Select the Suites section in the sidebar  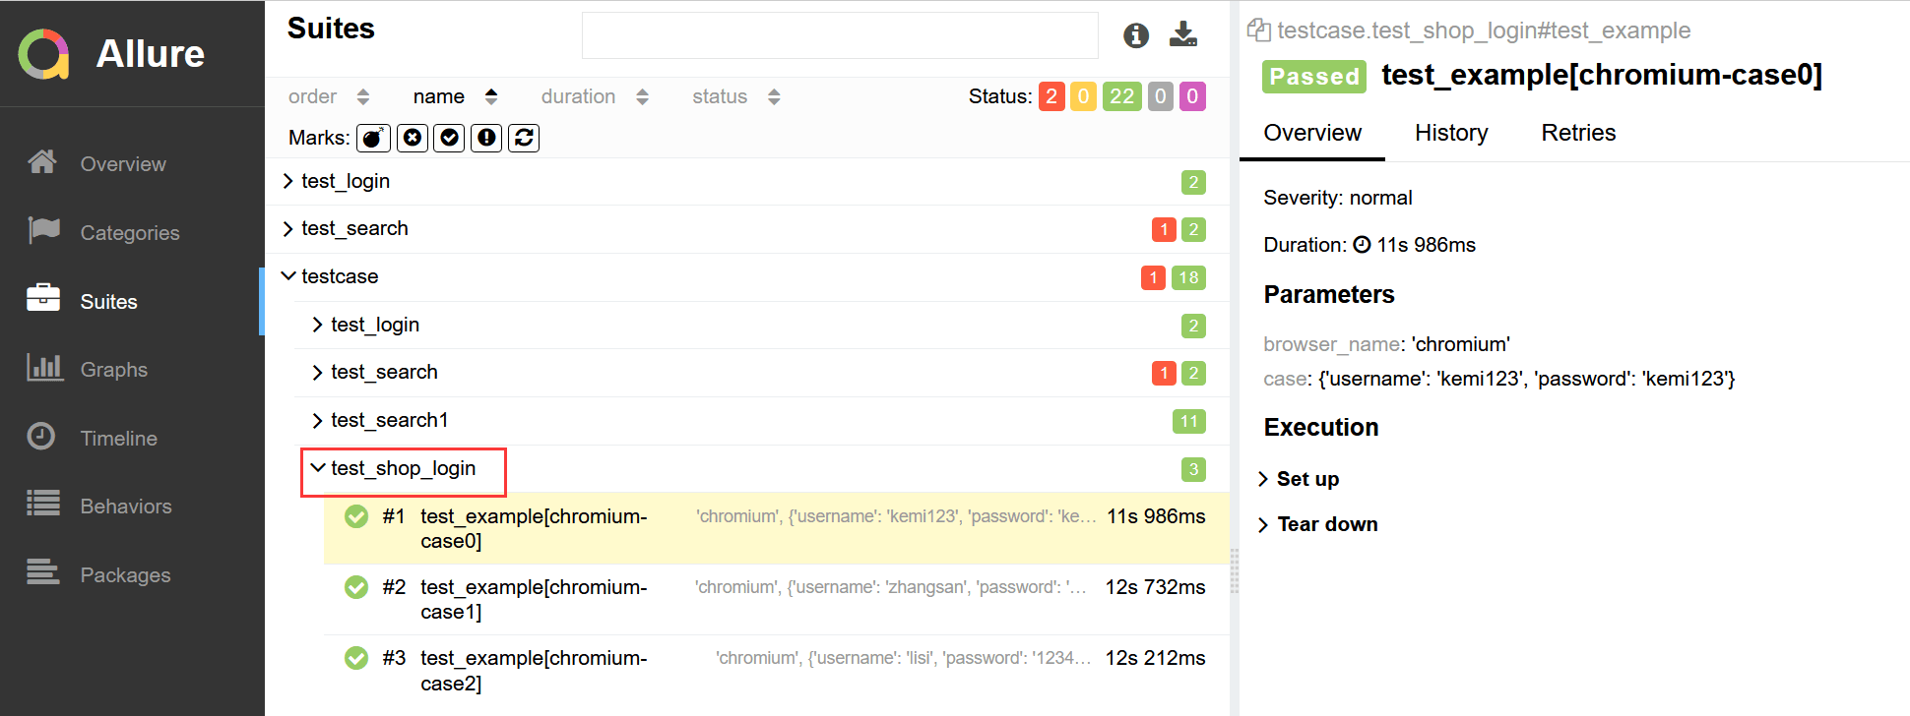(x=108, y=301)
